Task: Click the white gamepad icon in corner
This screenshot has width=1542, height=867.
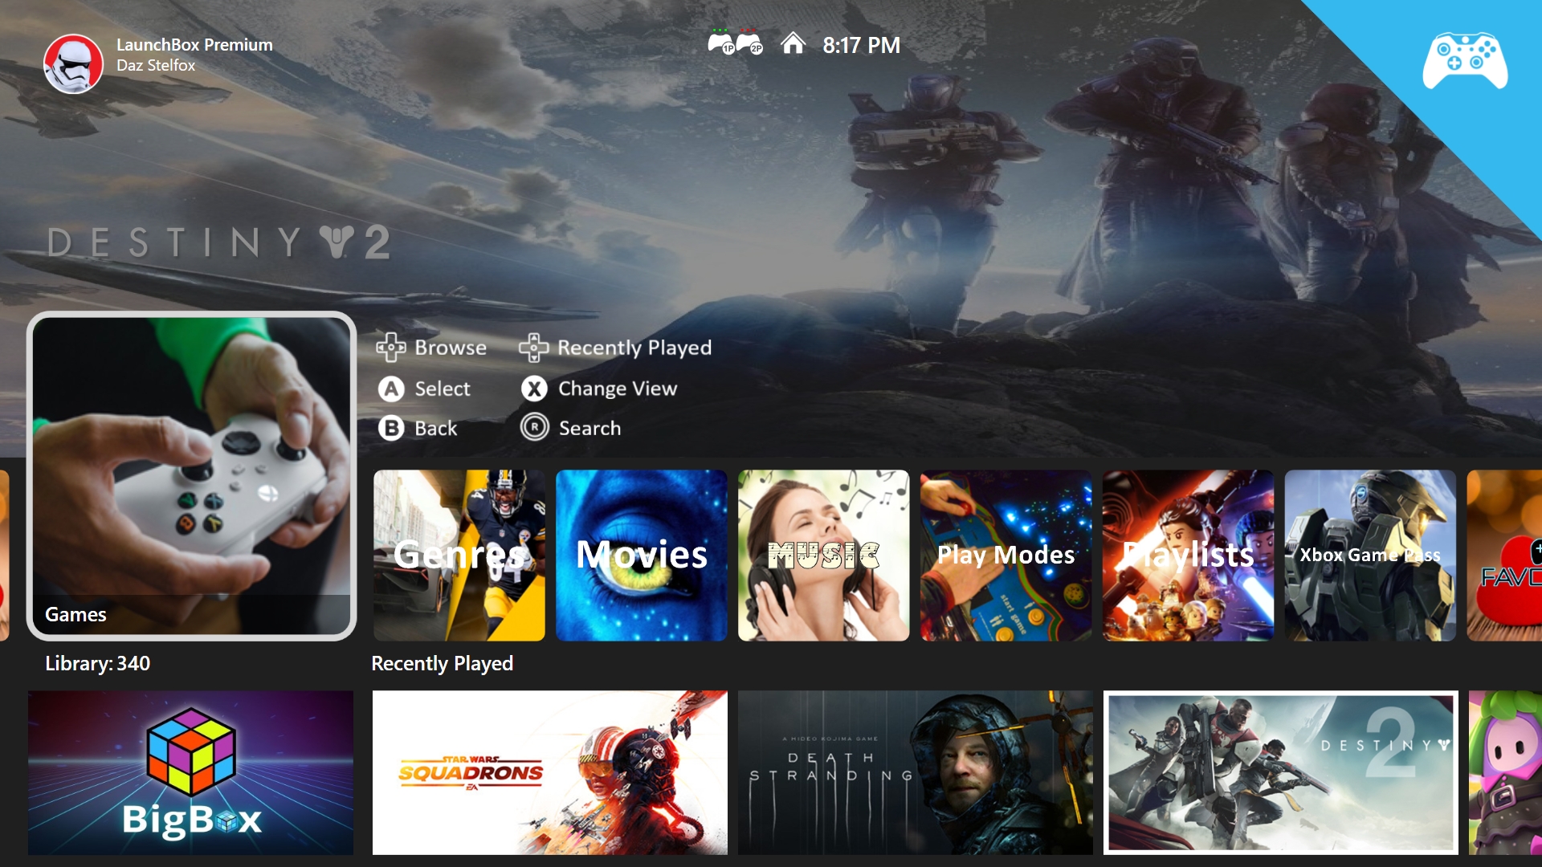Action: pyautogui.click(x=1465, y=61)
